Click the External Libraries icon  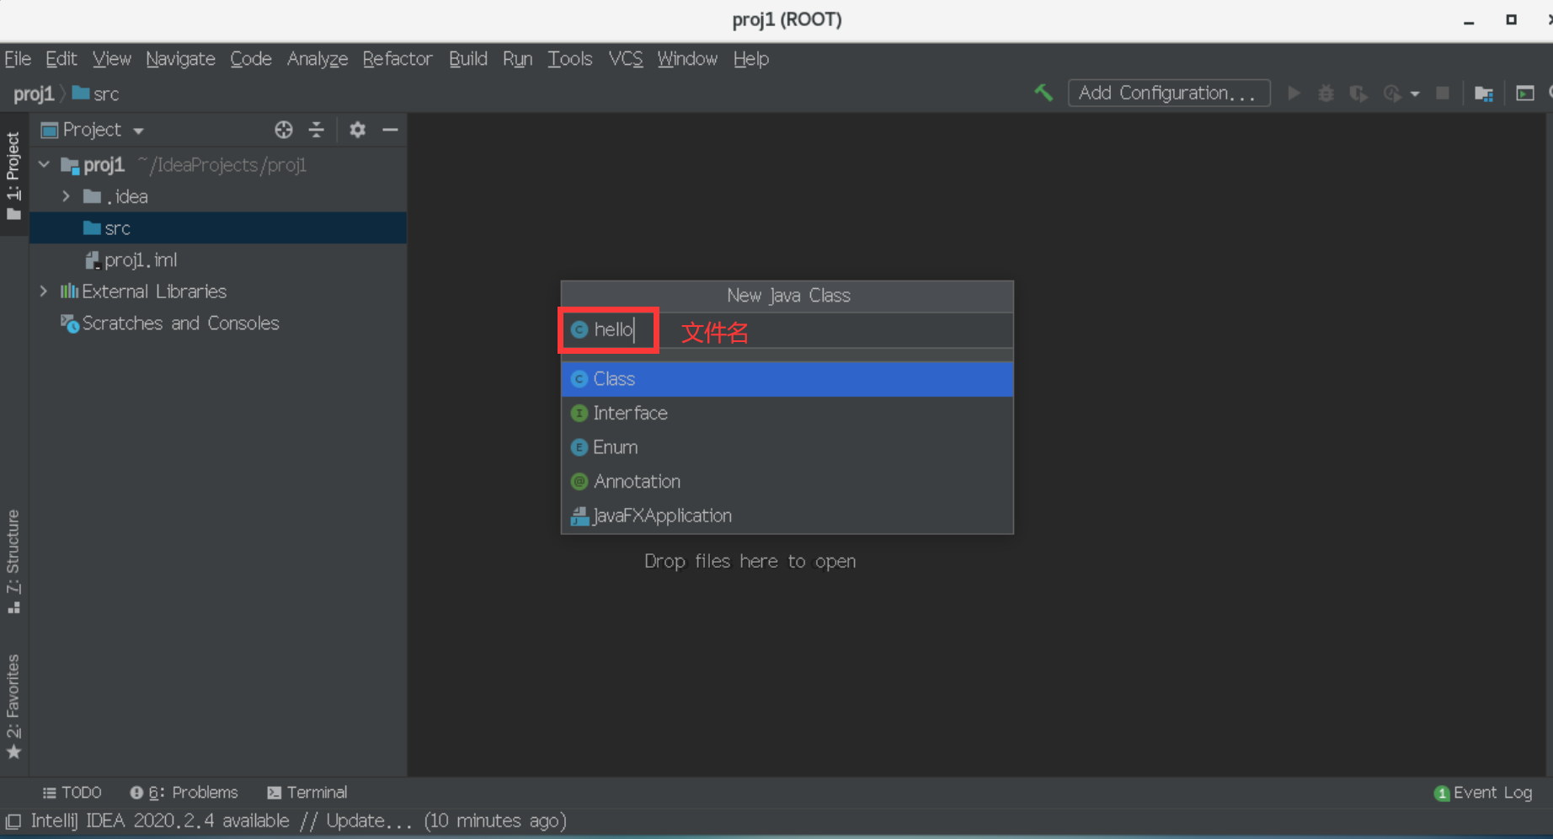coord(69,291)
